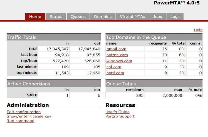Click the Resources heading

pyautogui.click(x=120, y=105)
